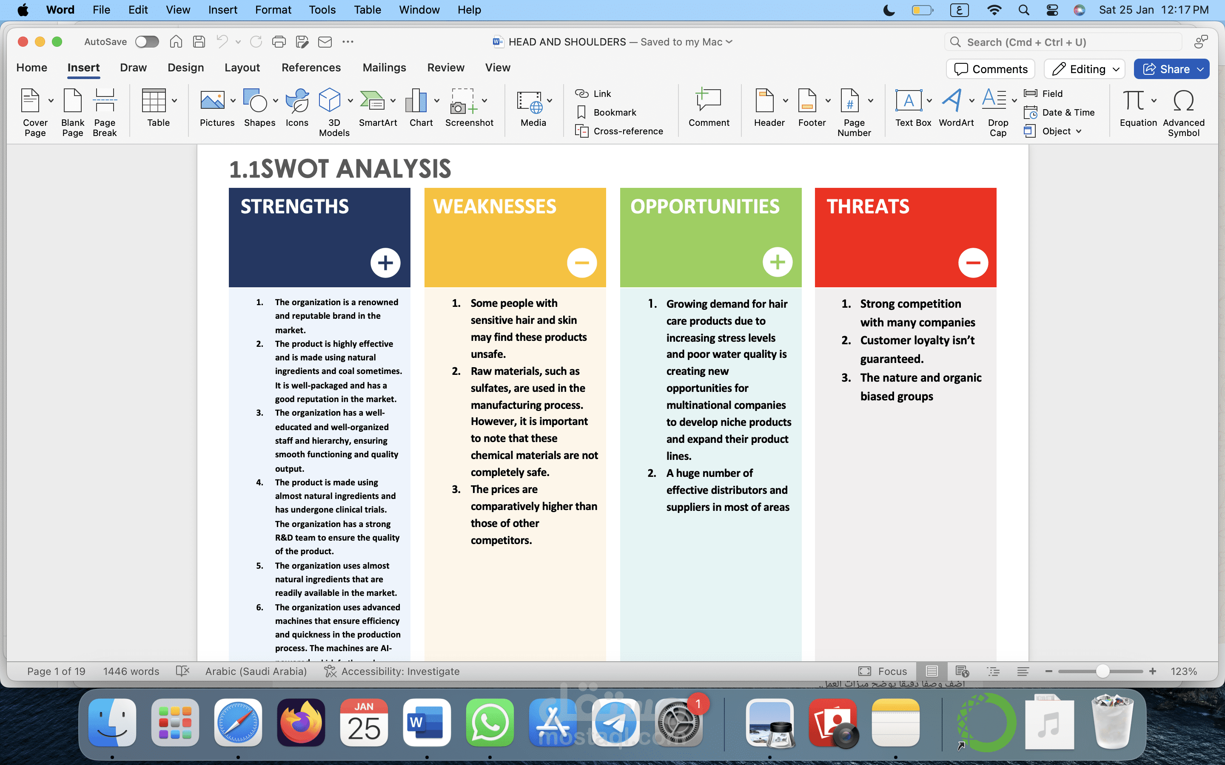
Task: Expand the Shapes dropdown arrow
Action: coord(275,101)
